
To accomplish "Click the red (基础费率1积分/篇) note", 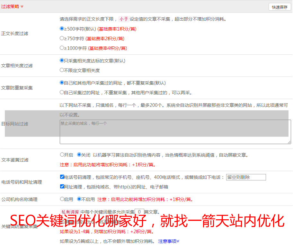I will (117, 29).
